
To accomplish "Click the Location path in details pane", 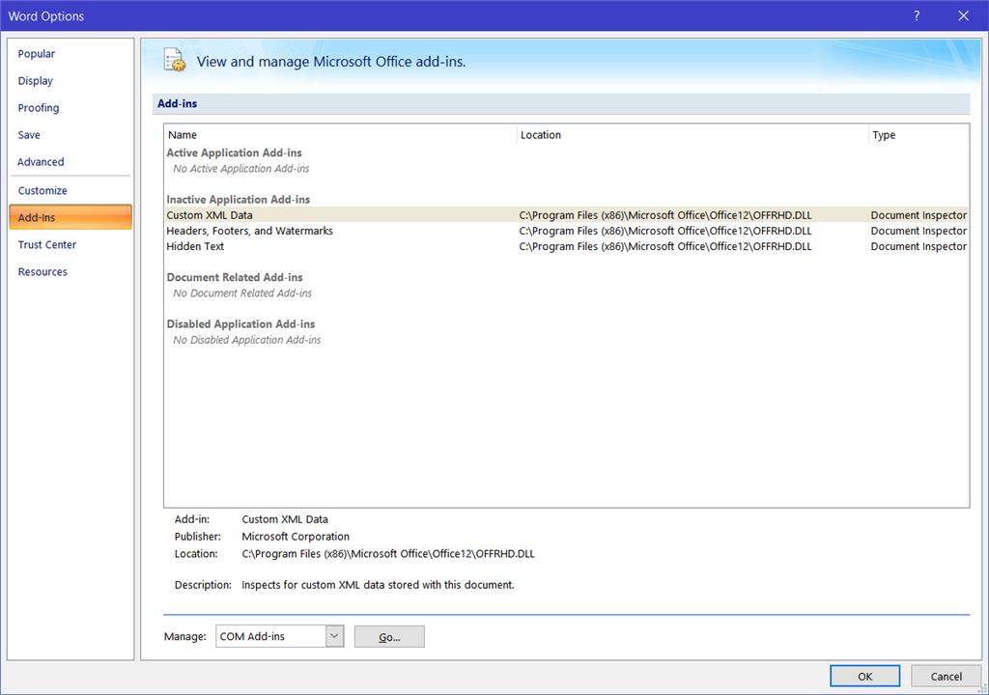I will pos(388,554).
